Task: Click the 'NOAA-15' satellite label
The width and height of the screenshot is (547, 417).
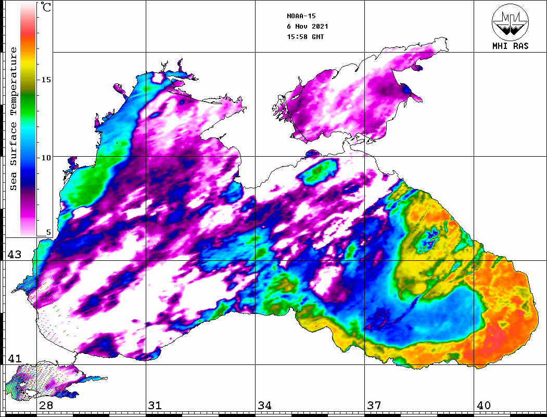Action: (x=301, y=16)
